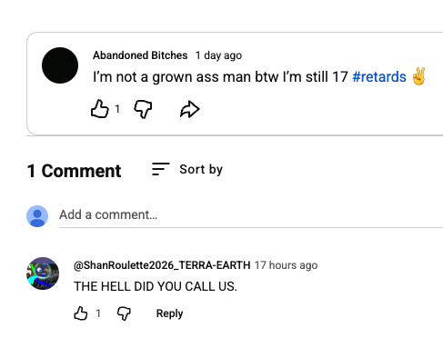Open the post's 1 day ago timestamp
443x338 pixels.
point(218,55)
